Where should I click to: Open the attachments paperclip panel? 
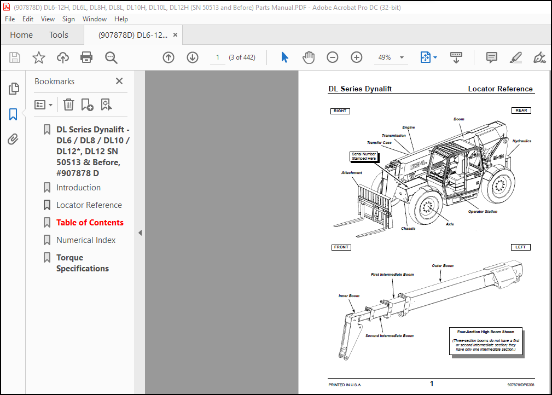[13, 140]
